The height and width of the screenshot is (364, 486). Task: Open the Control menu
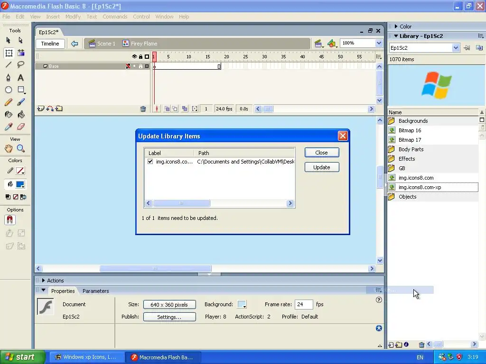(x=141, y=17)
